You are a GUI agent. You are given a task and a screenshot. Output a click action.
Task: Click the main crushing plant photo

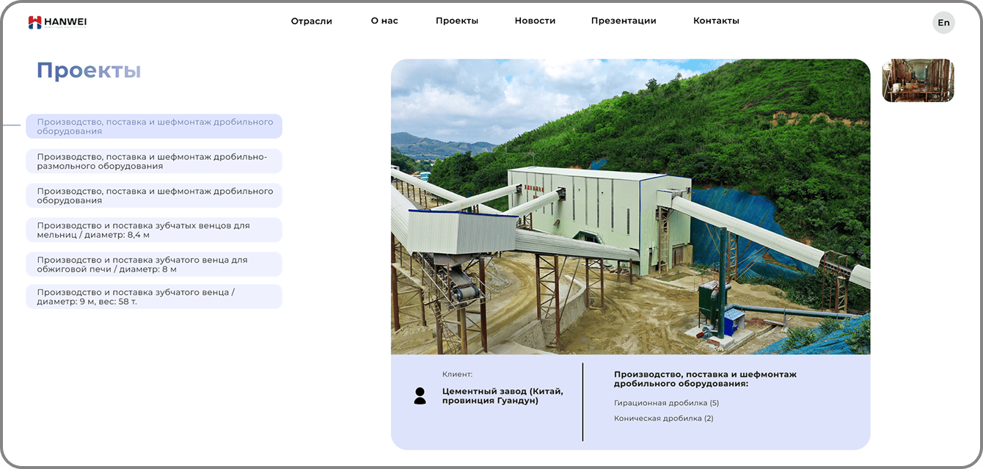630,207
